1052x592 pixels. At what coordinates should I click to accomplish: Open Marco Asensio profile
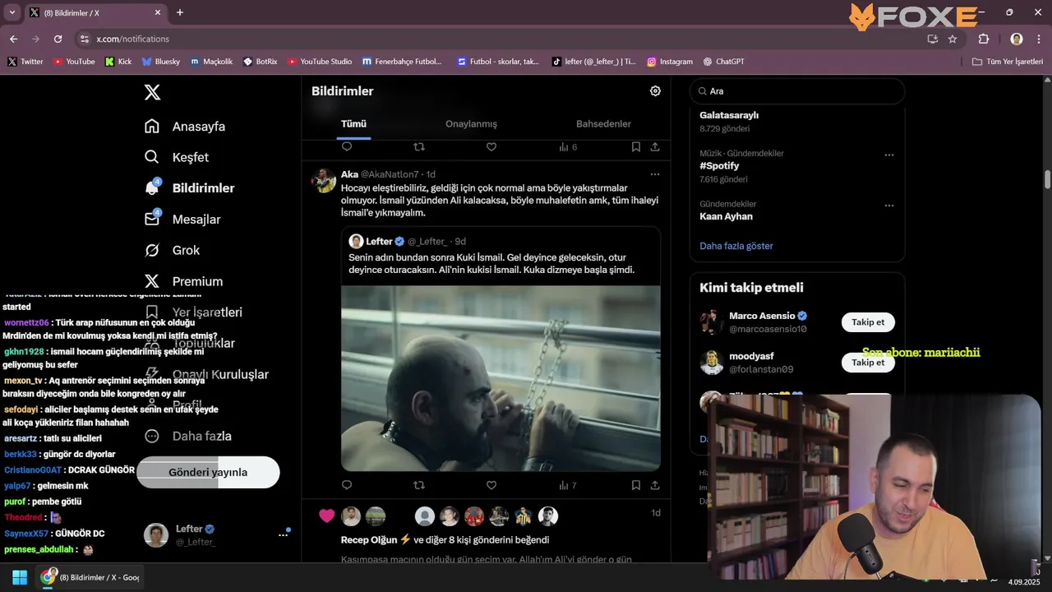(x=762, y=316)
